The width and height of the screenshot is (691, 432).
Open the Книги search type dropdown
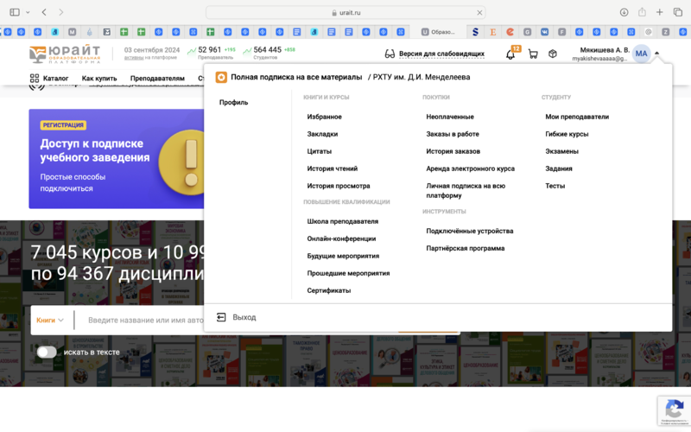coord(50,320)
